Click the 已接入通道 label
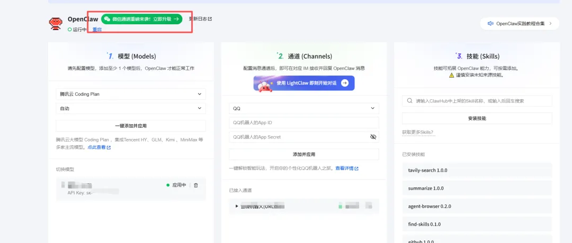 (x=240, y=190)
